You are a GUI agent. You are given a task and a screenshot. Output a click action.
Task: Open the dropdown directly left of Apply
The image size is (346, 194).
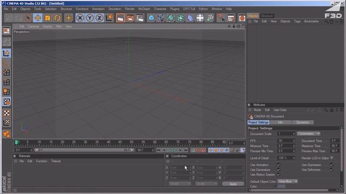pyautogui.click(x=207, y=184)
